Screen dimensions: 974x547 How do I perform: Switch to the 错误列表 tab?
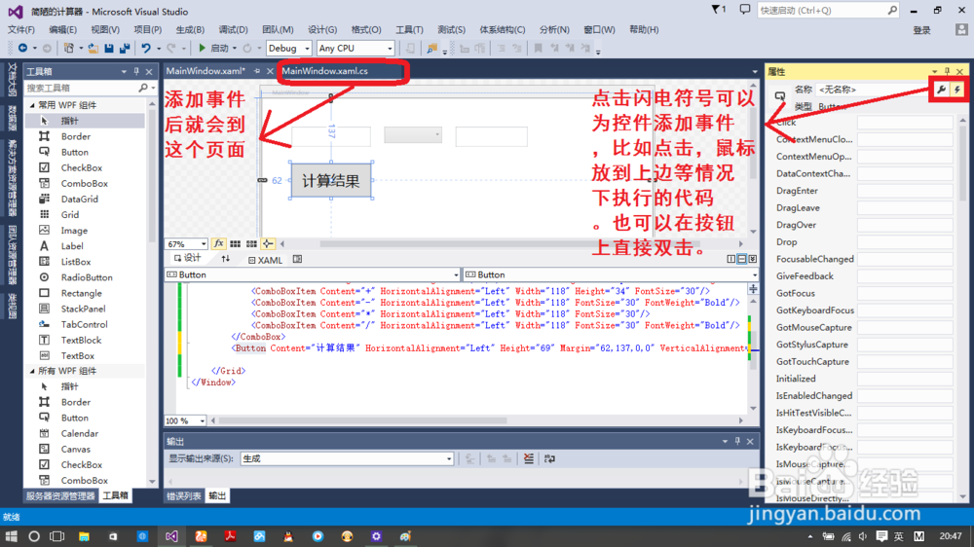pos(184,495)
